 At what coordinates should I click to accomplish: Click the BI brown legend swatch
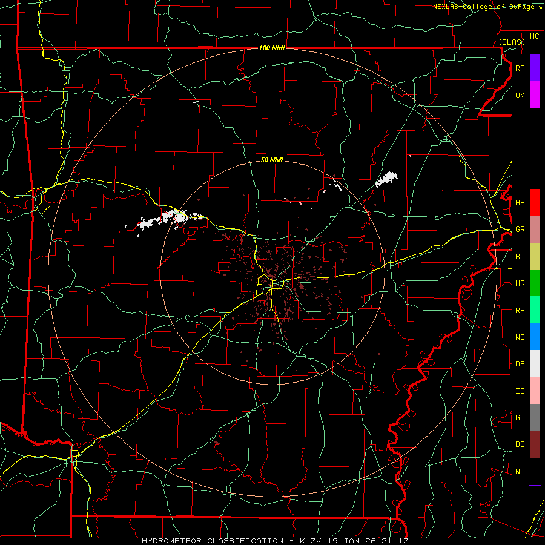[535, 444]
